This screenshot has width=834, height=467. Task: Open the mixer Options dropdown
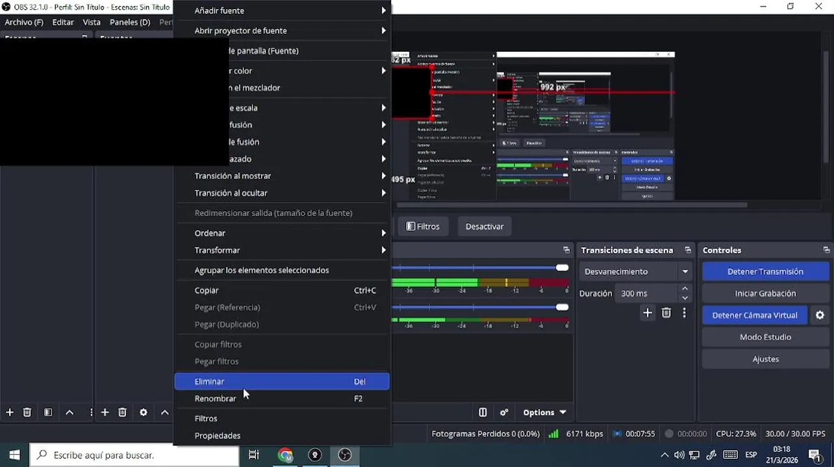click(x=544, y=413)
